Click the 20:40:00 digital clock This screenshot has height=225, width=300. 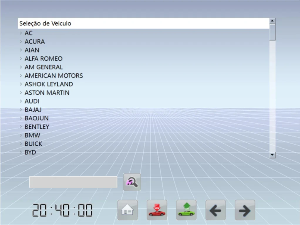tap(62, 210)
